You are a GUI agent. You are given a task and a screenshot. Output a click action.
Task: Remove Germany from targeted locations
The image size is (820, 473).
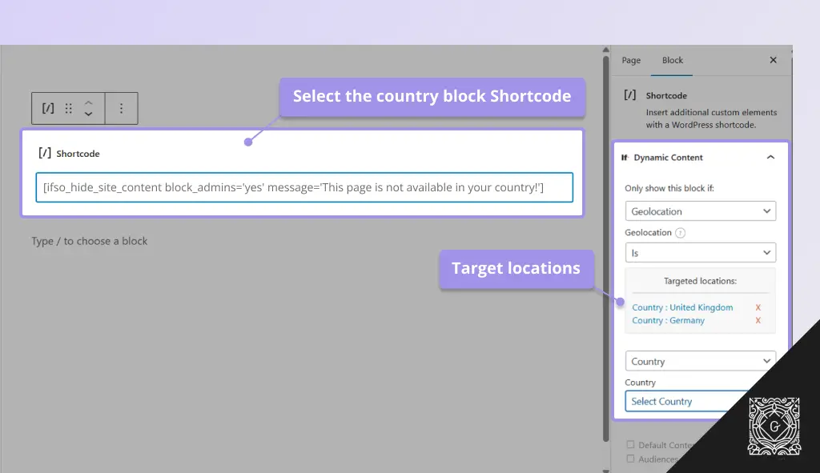(758, 320)
